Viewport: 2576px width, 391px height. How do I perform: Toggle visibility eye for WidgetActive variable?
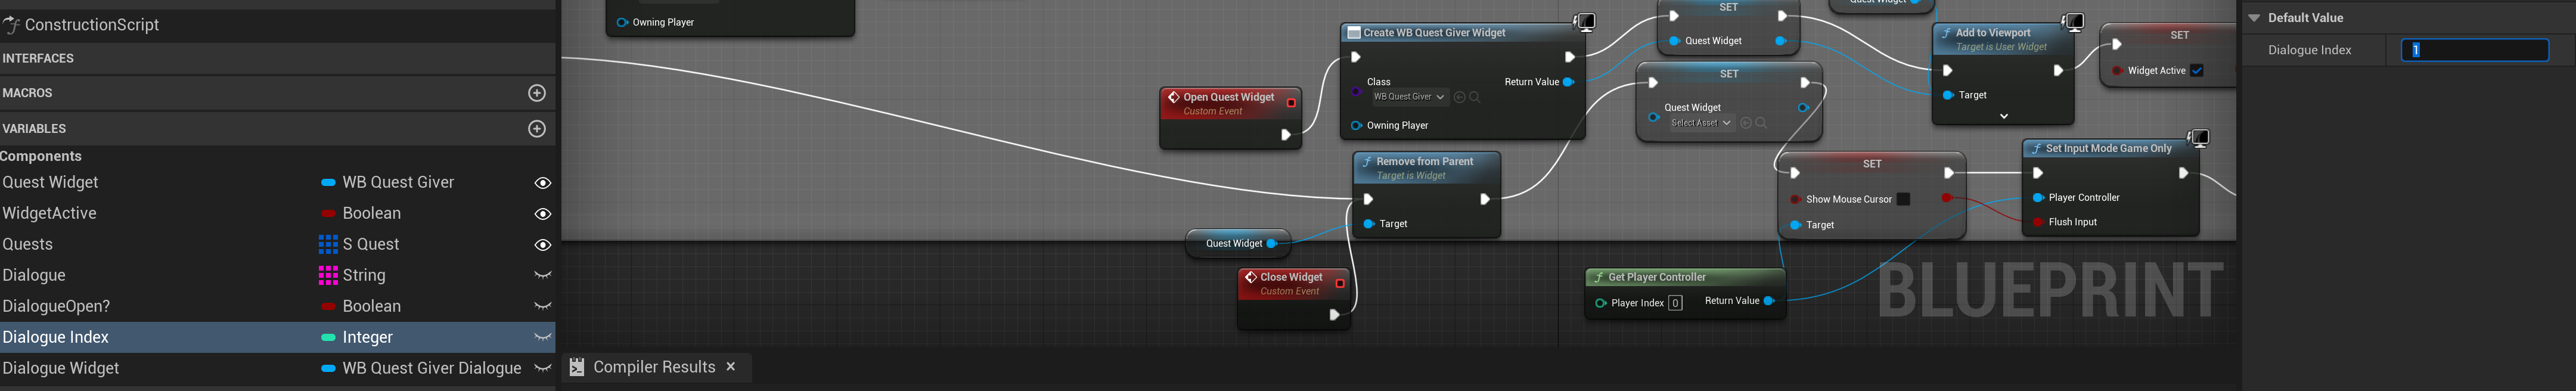tap(543, 214)
